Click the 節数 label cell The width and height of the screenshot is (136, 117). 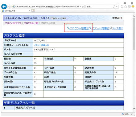point(58,77)
